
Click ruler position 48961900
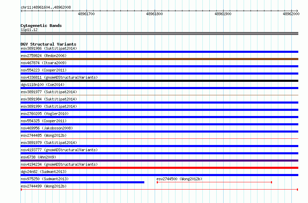coord(223,14)
